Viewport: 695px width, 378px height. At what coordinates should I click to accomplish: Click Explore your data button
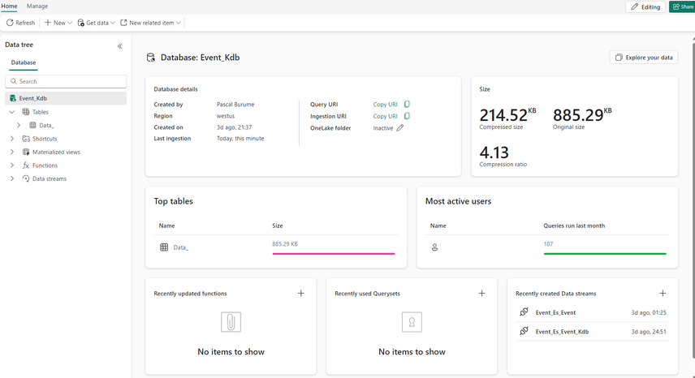coord(644,58)
